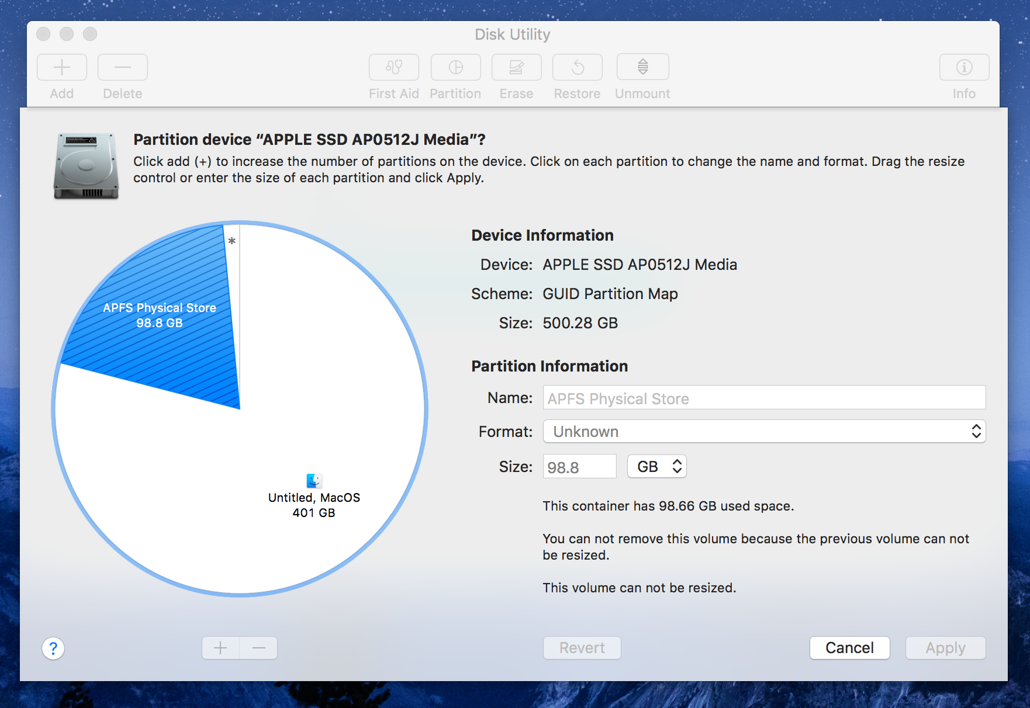
Task: Click 'This container has 98.66 GB used space.'
Action: [668, 506]
